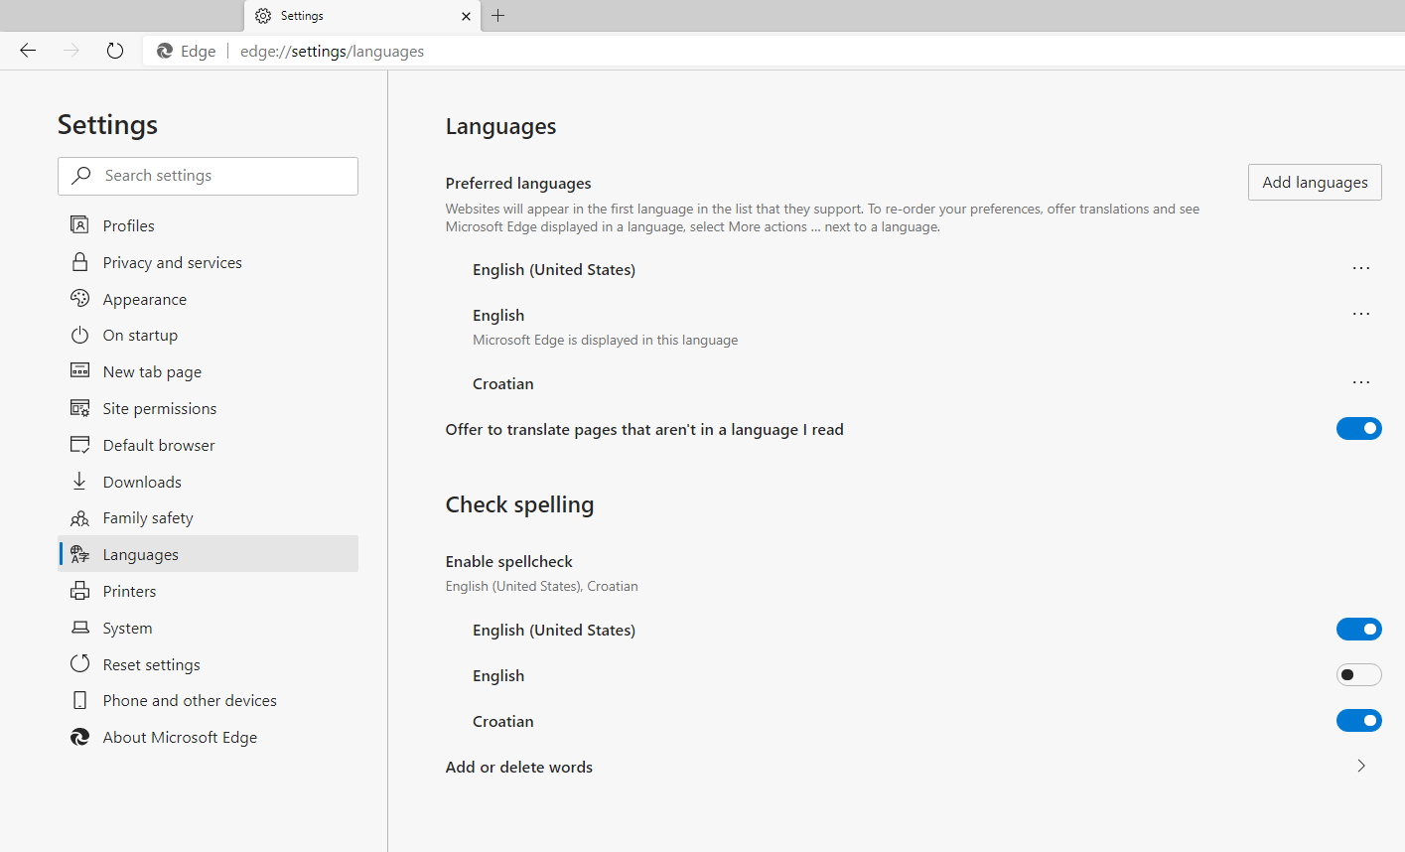Select the Settings browser tab

click(x=361, y=16)
